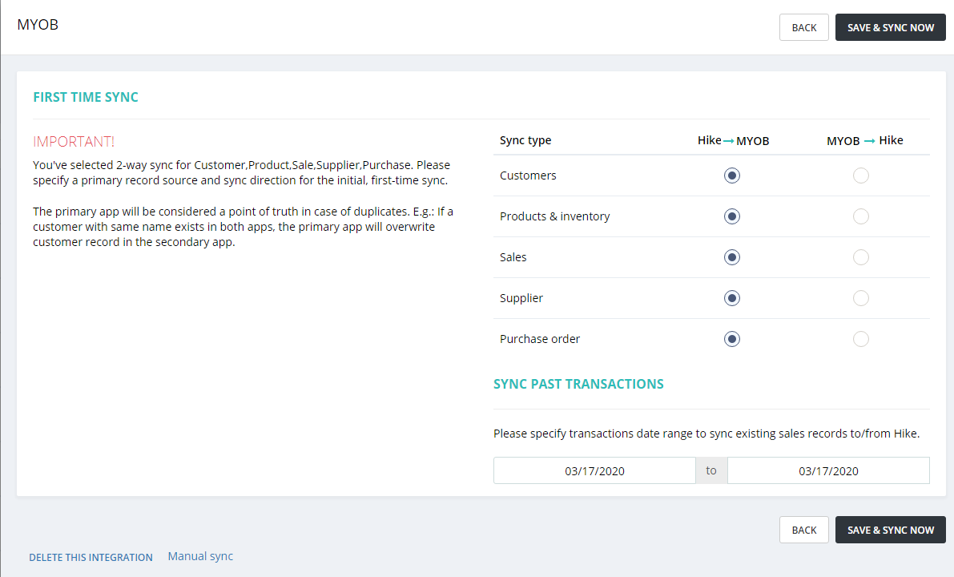The image size is (954, 577).
Task: Click the bottom SAVE & SYNC NOW button
Action: tap(890, 530)
